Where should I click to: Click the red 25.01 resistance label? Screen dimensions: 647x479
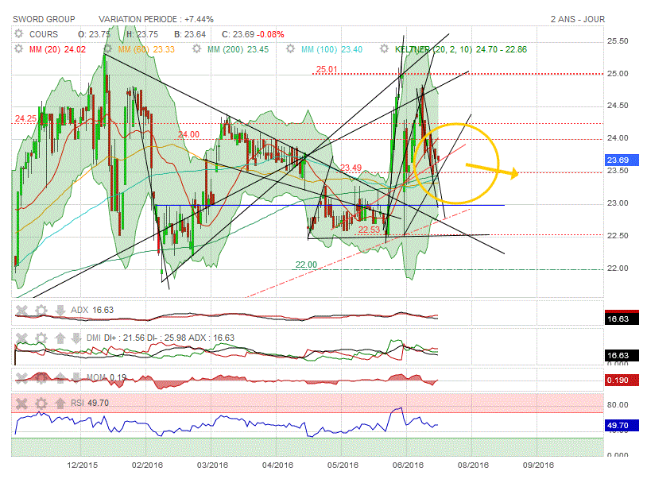tap(327, 69)
